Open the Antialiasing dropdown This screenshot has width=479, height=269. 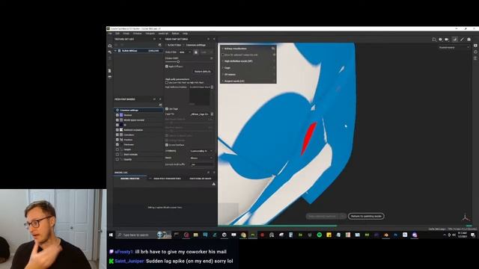click(x=201, y=151)
